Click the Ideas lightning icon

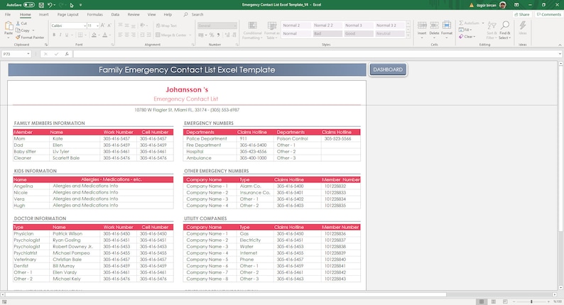tap(523, 26)
